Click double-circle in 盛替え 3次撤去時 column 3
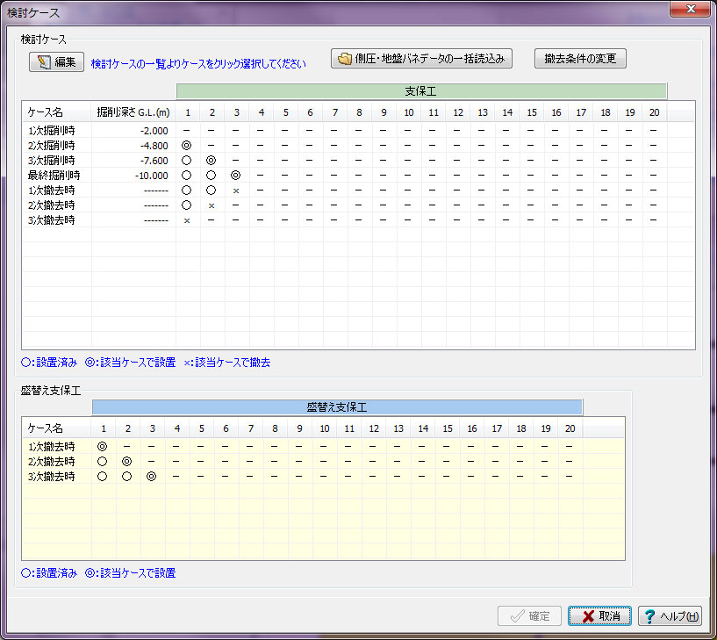 click(x=151, y=477)
